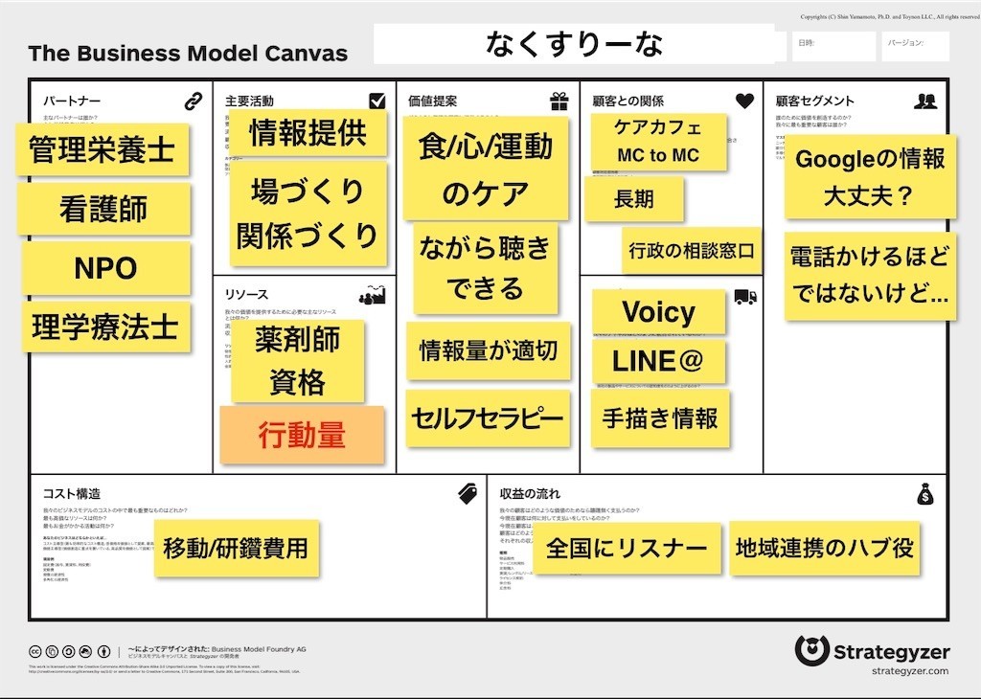
Task: Select the 行政の相談窓口 sticky note
Action: (692, 251)
